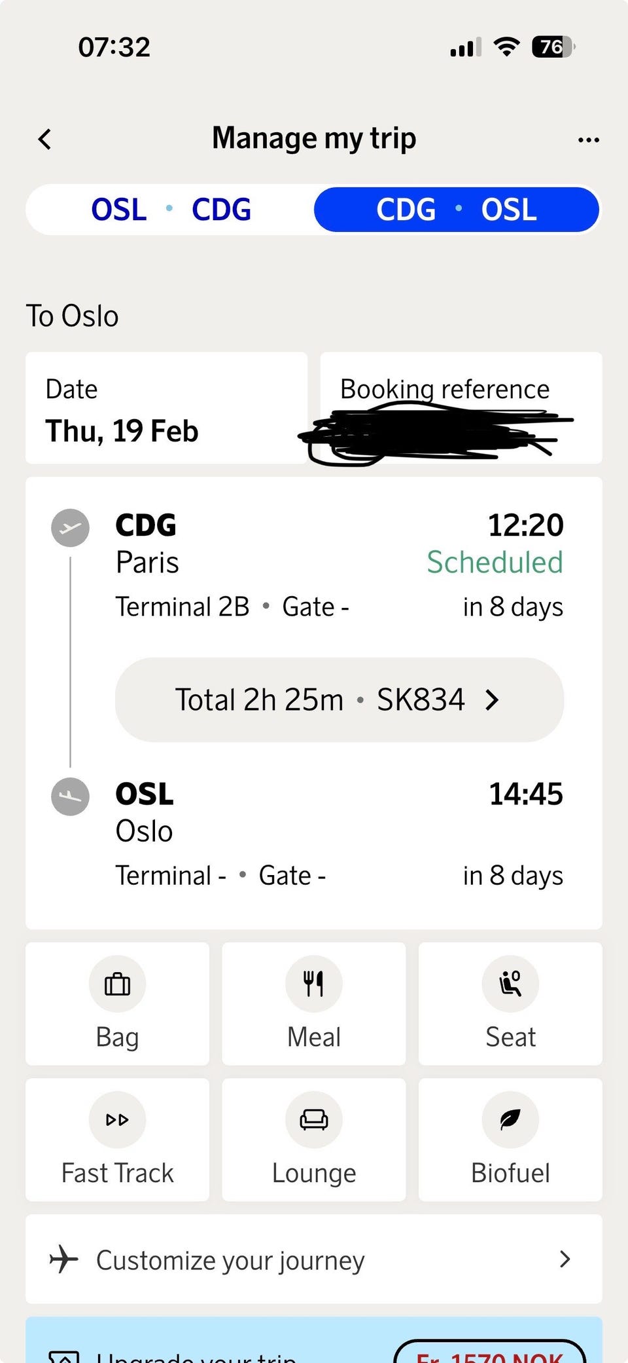Tap the 1570 NOK upgrade price button
Screen dimensions: 628x1363
pyautogui.click(x=489, y=1353)
